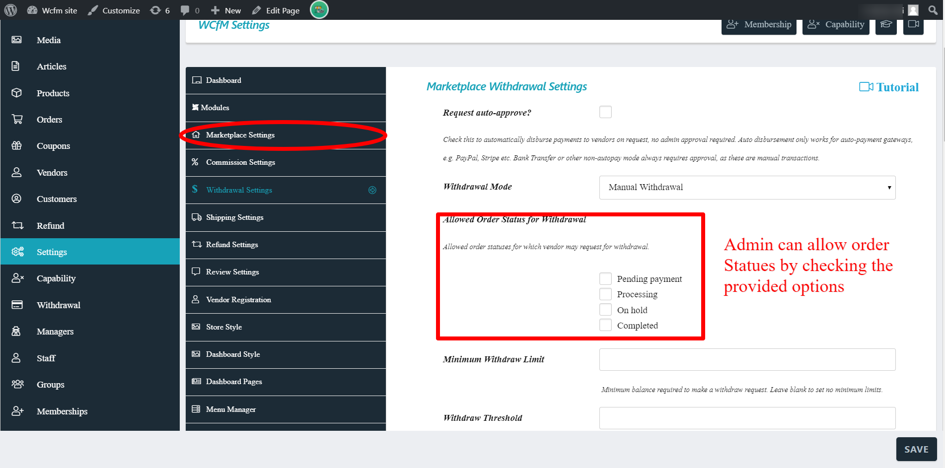
Task: Open the Modules settings tab
Action: pos(286,108)
